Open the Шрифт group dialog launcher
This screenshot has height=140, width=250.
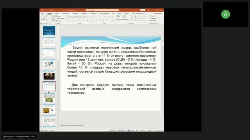(94, 23)
